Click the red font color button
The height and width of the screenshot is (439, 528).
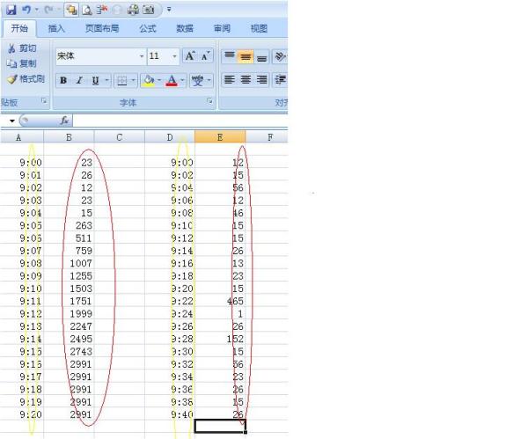coord(172,81)
